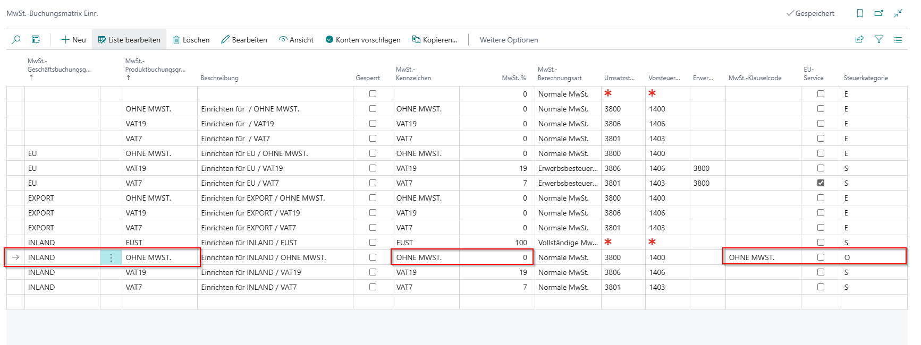
Task: Open the analysis view table icon
Action: tap(36, 40)
